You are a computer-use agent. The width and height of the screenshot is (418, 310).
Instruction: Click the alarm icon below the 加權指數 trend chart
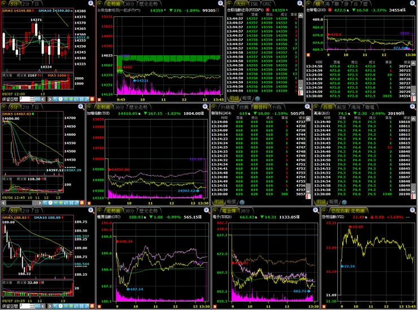(89, 203)
